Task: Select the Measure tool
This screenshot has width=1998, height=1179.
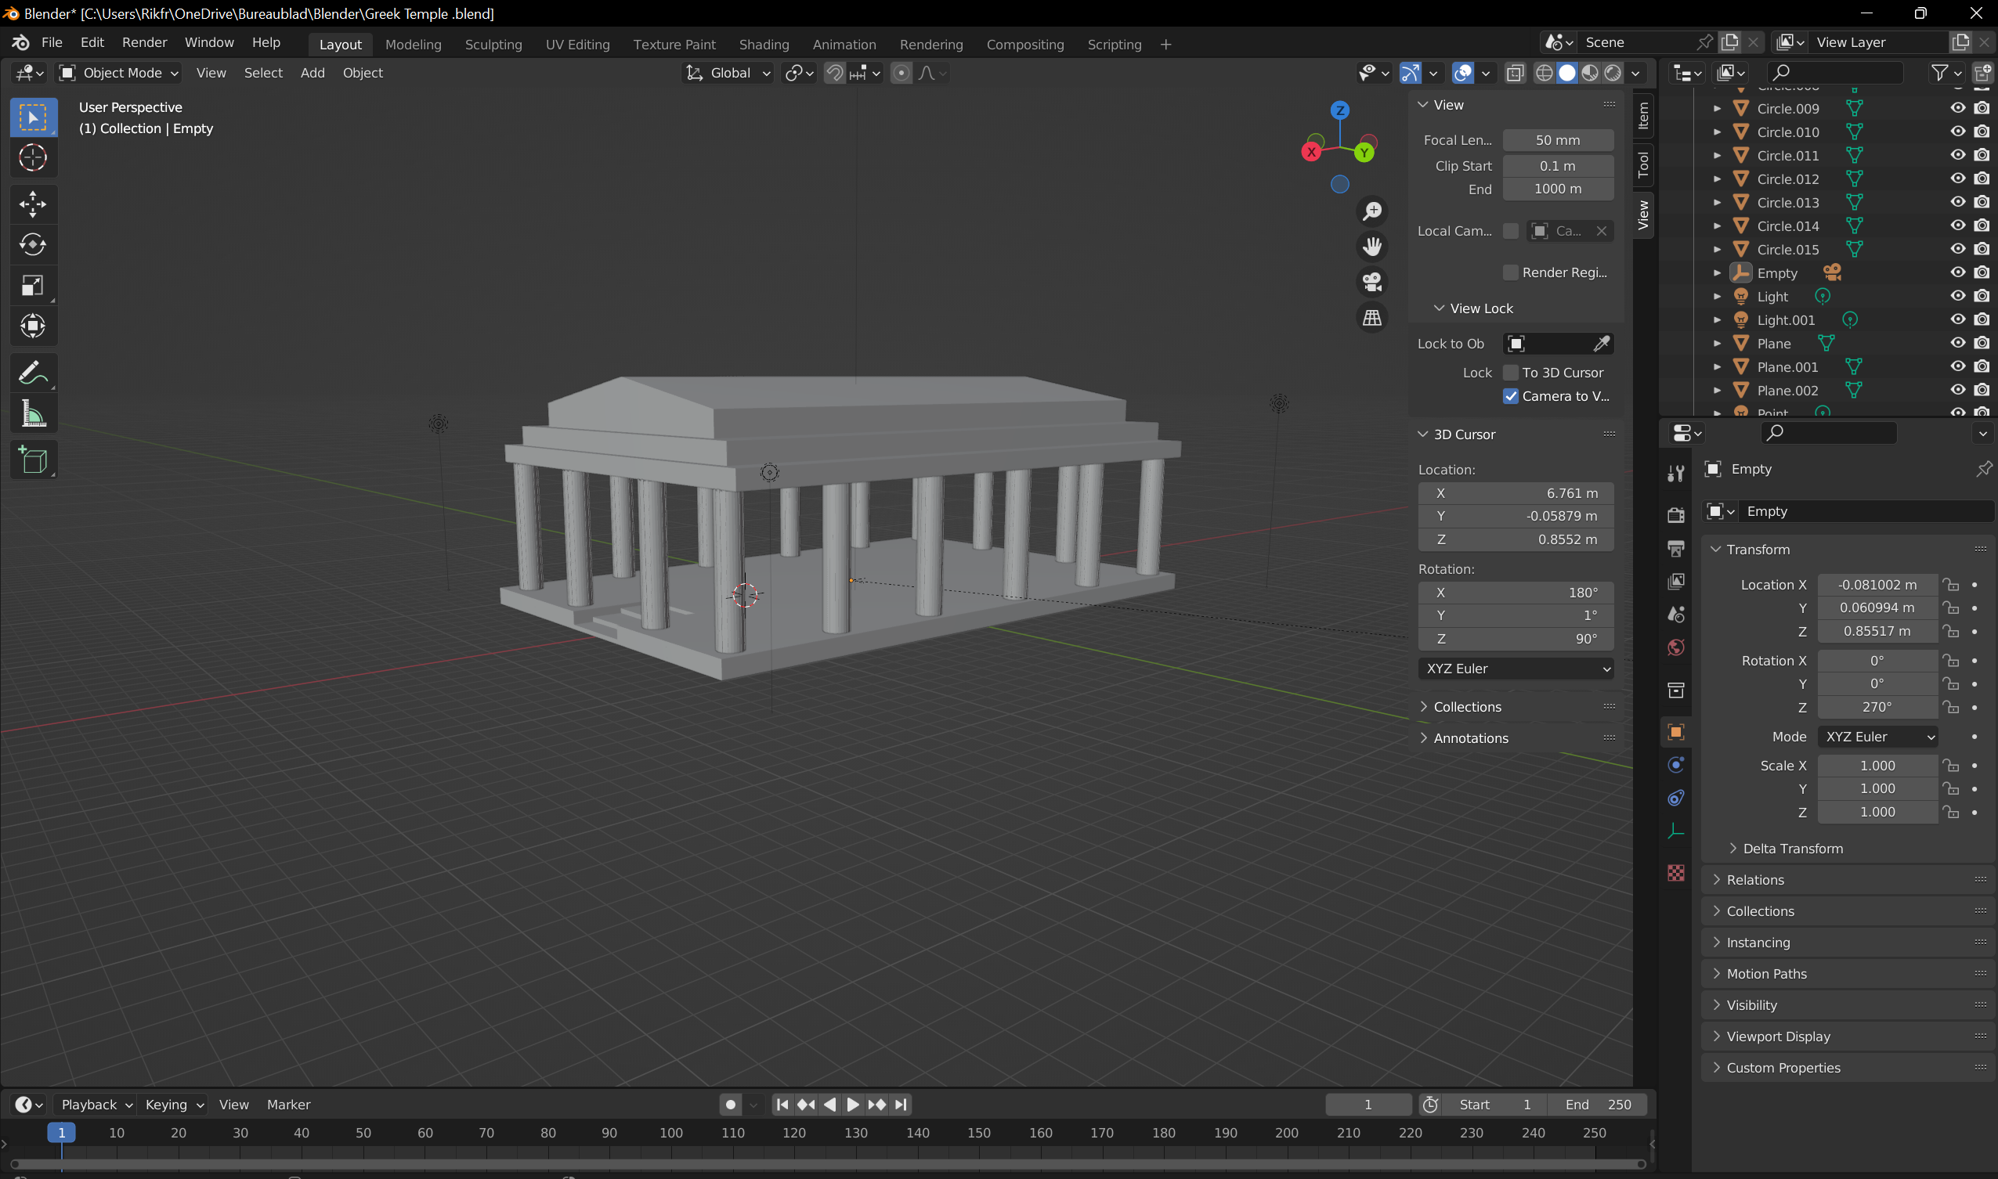Action: [33, 413]
